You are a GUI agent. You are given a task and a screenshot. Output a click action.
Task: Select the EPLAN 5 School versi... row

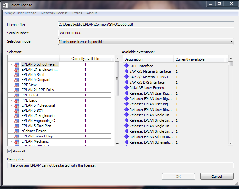59,64
